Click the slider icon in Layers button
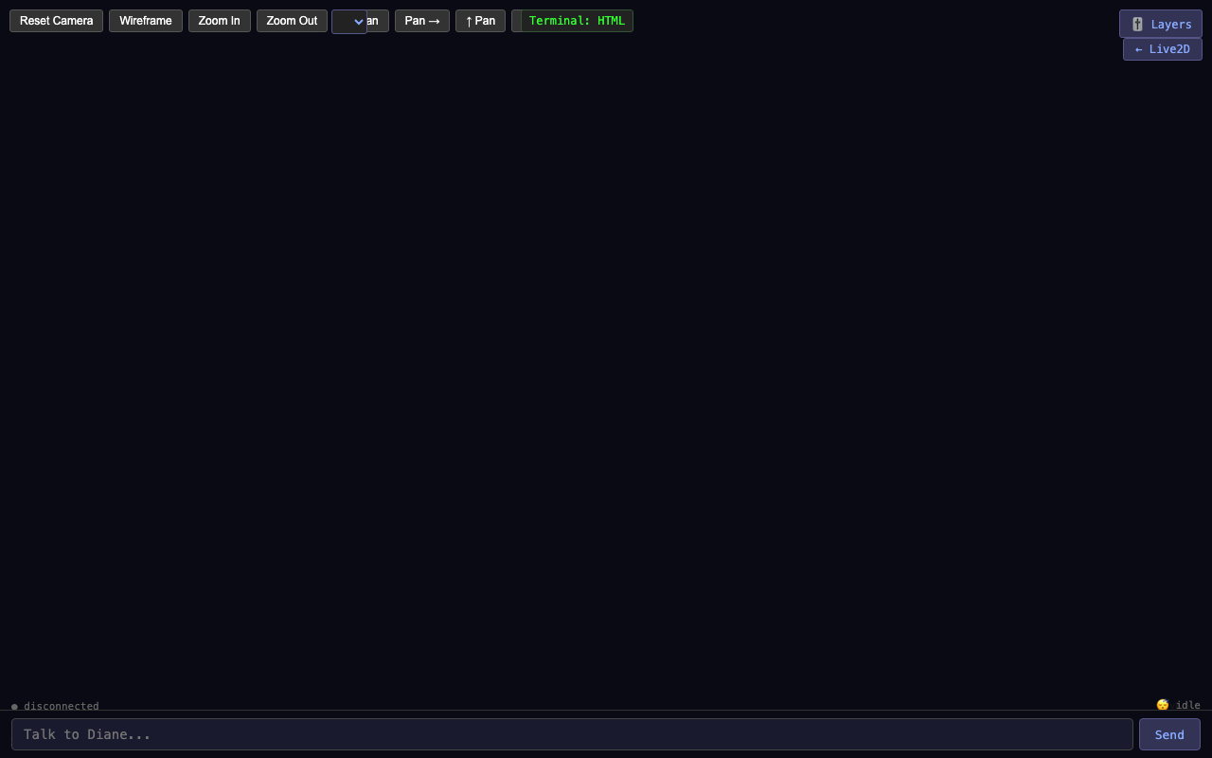The image size is (1212, 758). (x=1137, y=25)
